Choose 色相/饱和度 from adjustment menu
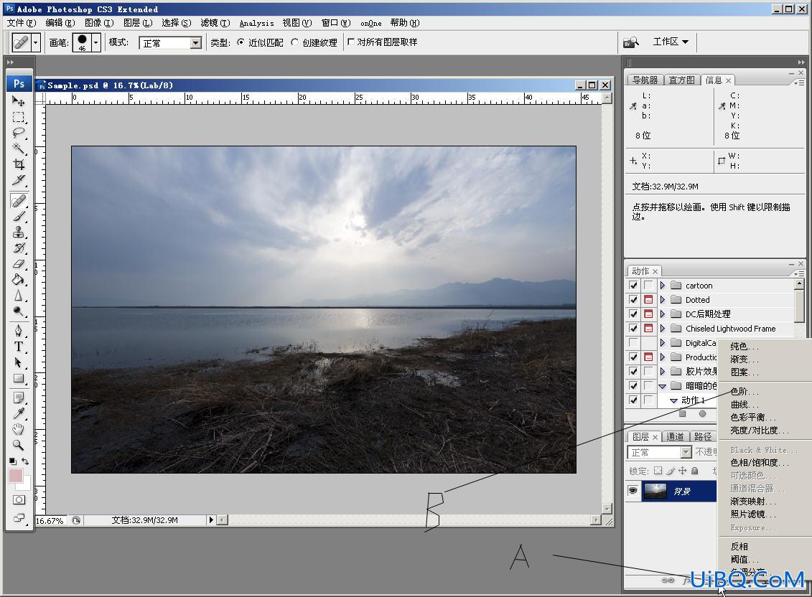Image resolution: width=812 pixels, height=597 pixels. (x=759, y=462)
